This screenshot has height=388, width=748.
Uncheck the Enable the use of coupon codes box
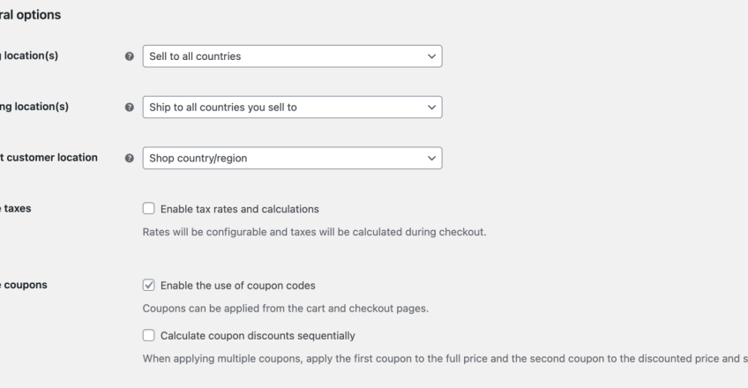[x=148, y=286]
